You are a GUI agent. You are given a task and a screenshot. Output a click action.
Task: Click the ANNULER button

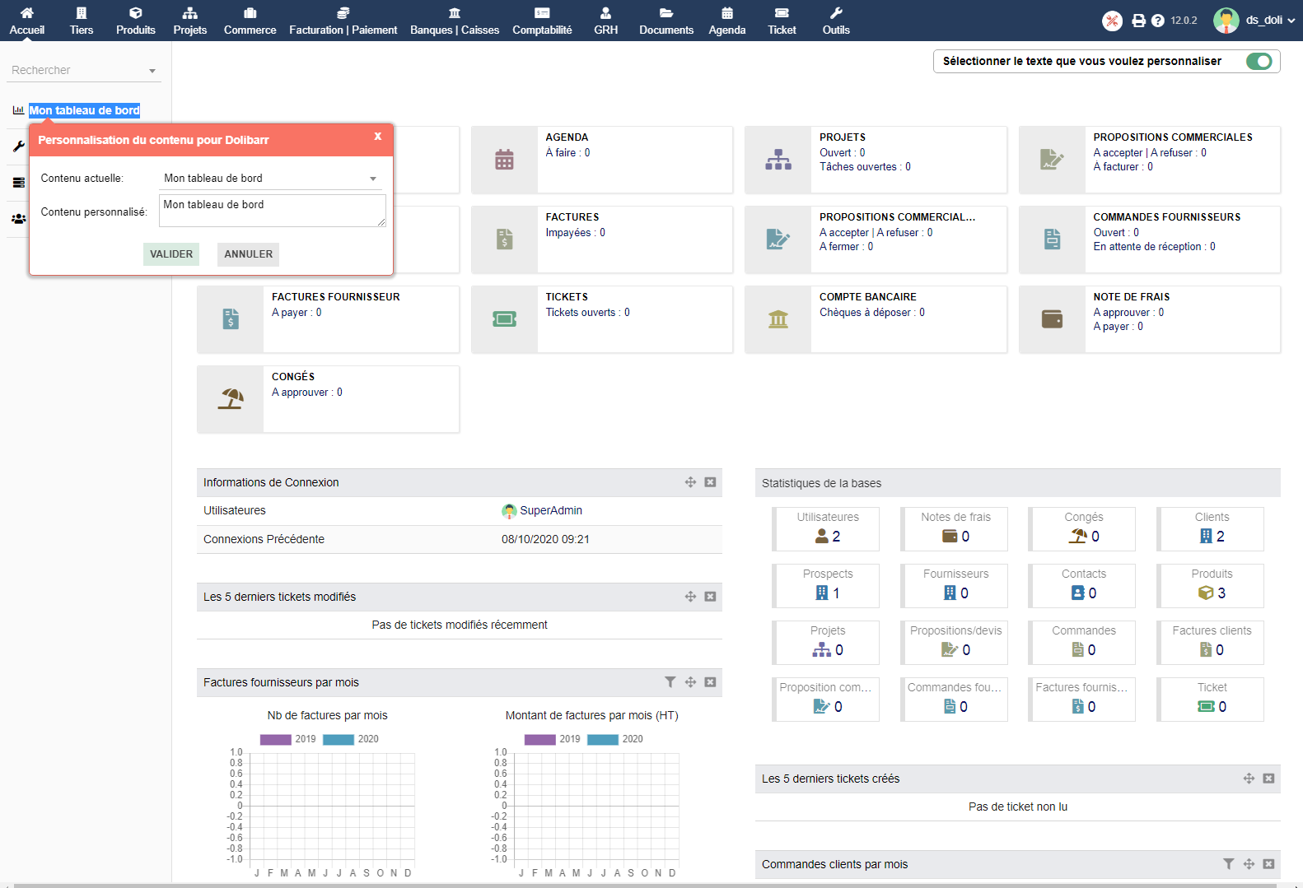point(248,254)
